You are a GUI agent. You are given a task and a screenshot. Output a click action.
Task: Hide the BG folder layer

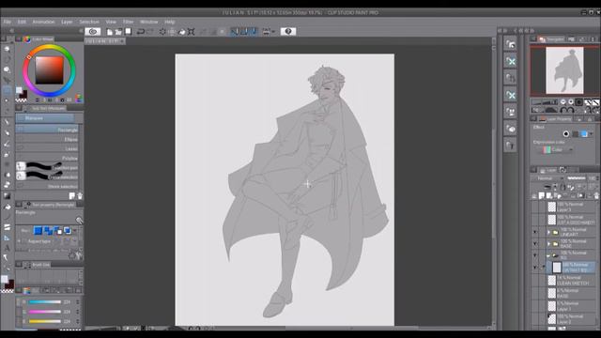point(534,255)
